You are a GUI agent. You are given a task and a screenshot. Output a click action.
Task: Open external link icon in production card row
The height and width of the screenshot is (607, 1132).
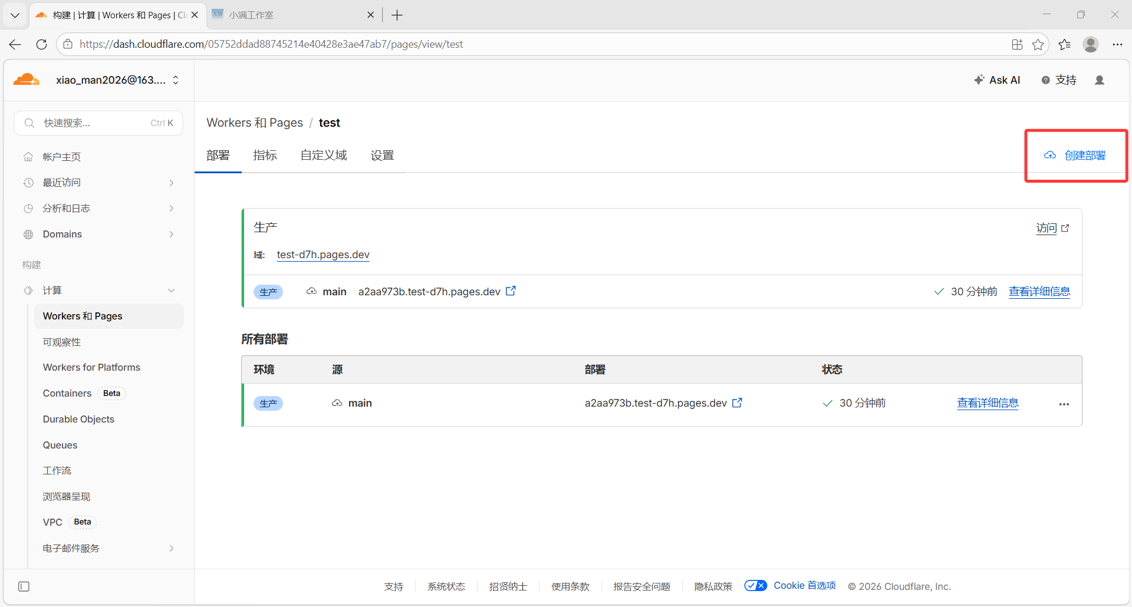point(511,291)
